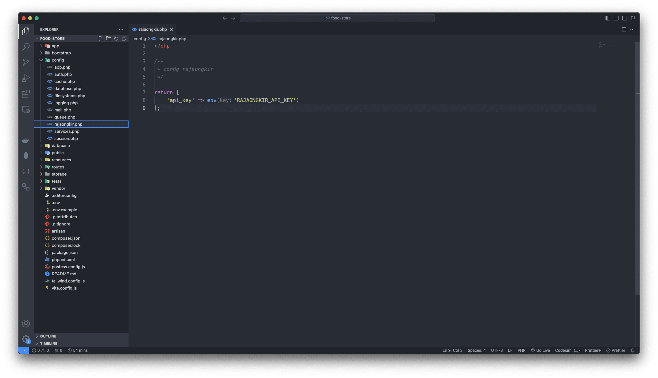
Task: Open the Run and Debug view
Action: pos(26,78)
